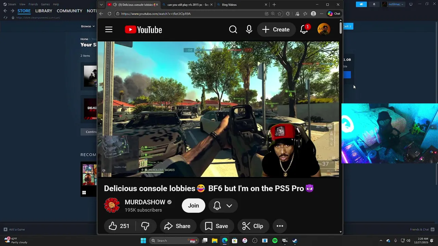The image size is (438, 246).
Task: Open Steam announcements megaphone button
Action: click(361, 4)
